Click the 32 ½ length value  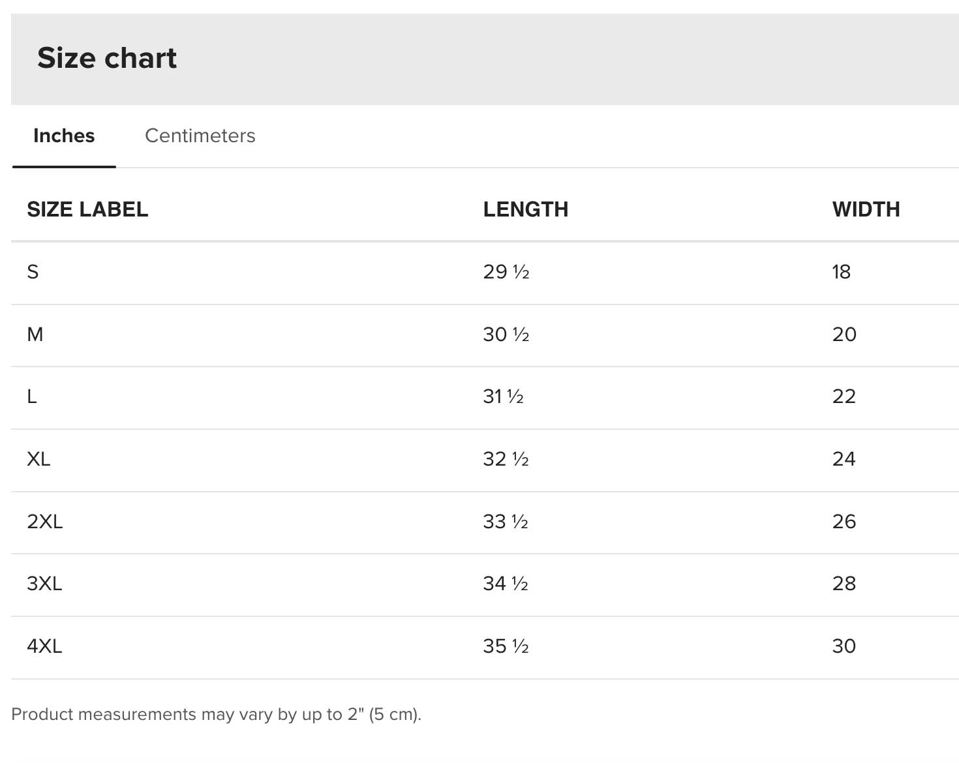pyautogui.click(x=506, y=459)
